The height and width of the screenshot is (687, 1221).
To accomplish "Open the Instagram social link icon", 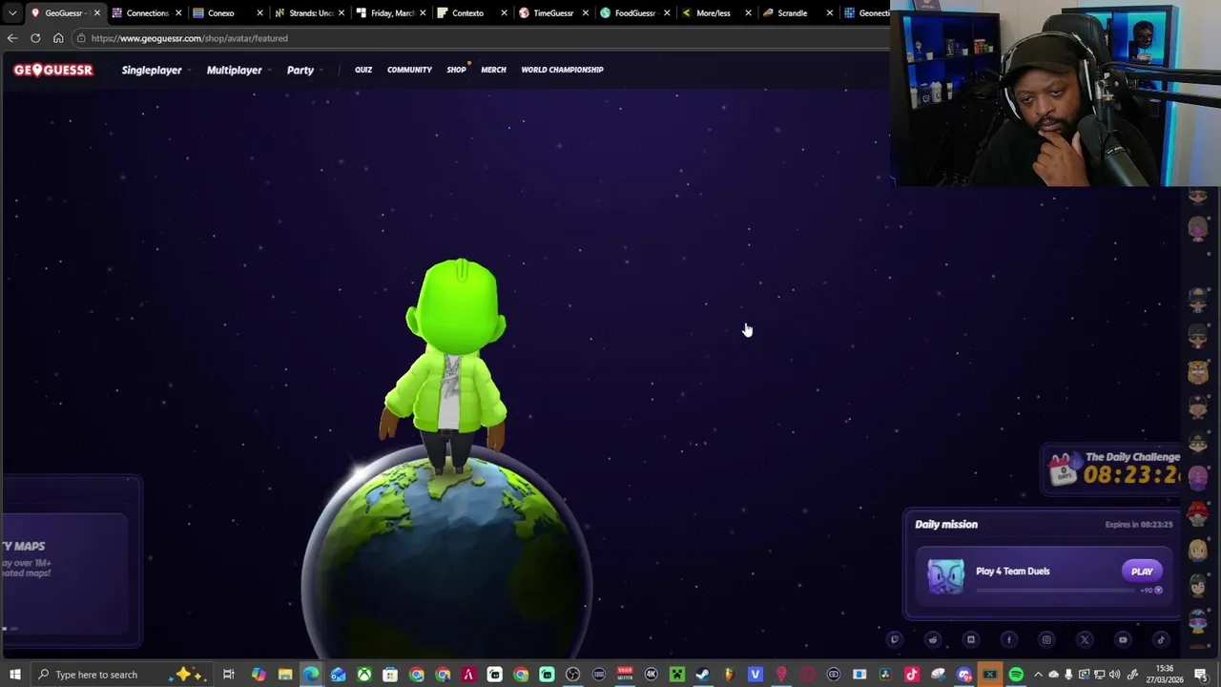I will coord(1046,640).
